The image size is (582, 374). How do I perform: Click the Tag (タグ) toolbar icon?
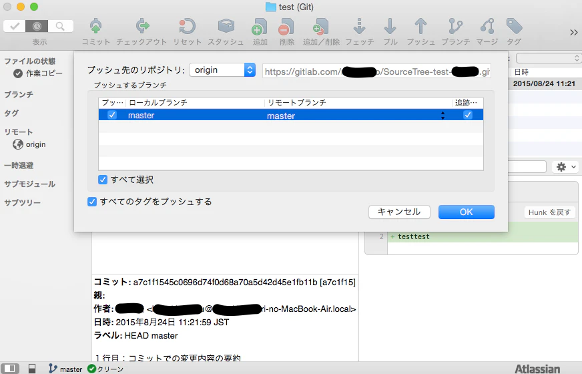[x=514, y=27]
